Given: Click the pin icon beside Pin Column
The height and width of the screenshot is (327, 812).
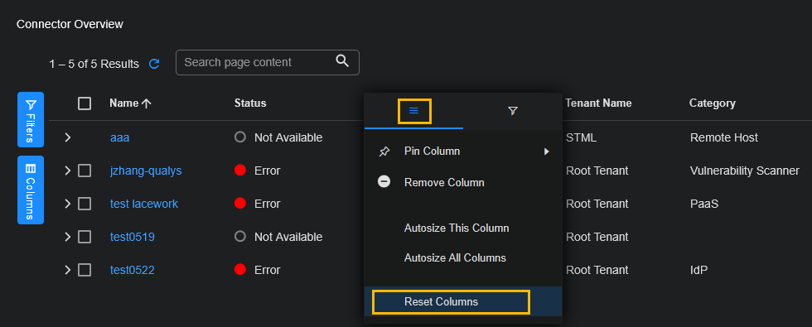Looking at the screenshot, I should 384,151.
